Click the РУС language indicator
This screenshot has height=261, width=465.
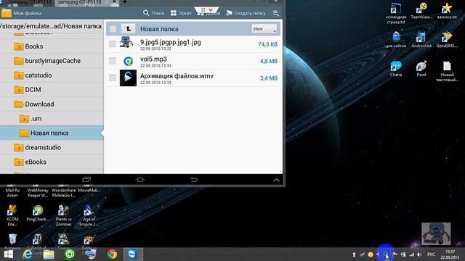tap(431, 254)
